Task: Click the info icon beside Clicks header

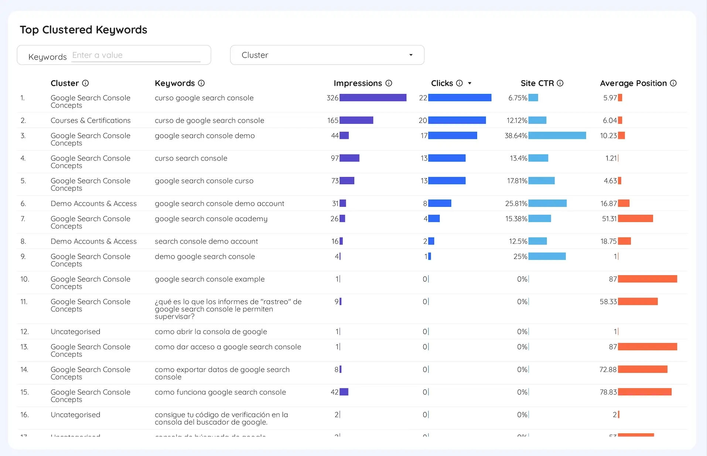Action: 459,83
